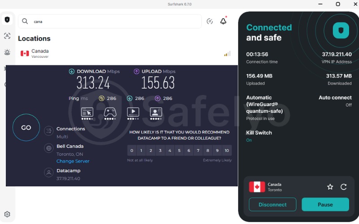
Task: Click the Disconnect button
Action: tap(272, 205)
